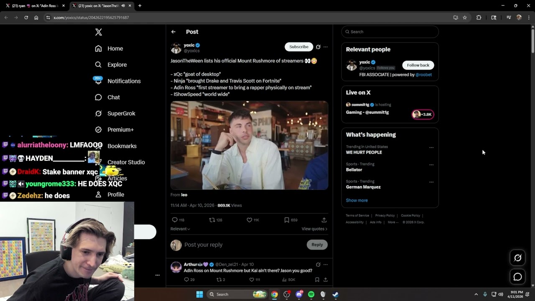Screen dimensions: 535x301
Task: Ask Grok about yoxic's post
Action: coord(318,47)
